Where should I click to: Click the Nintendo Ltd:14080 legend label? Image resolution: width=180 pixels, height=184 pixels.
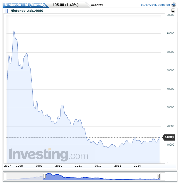24,11
